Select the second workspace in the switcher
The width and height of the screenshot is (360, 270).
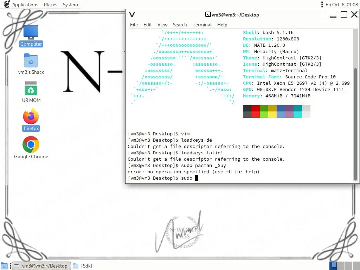tap(341, 266)
